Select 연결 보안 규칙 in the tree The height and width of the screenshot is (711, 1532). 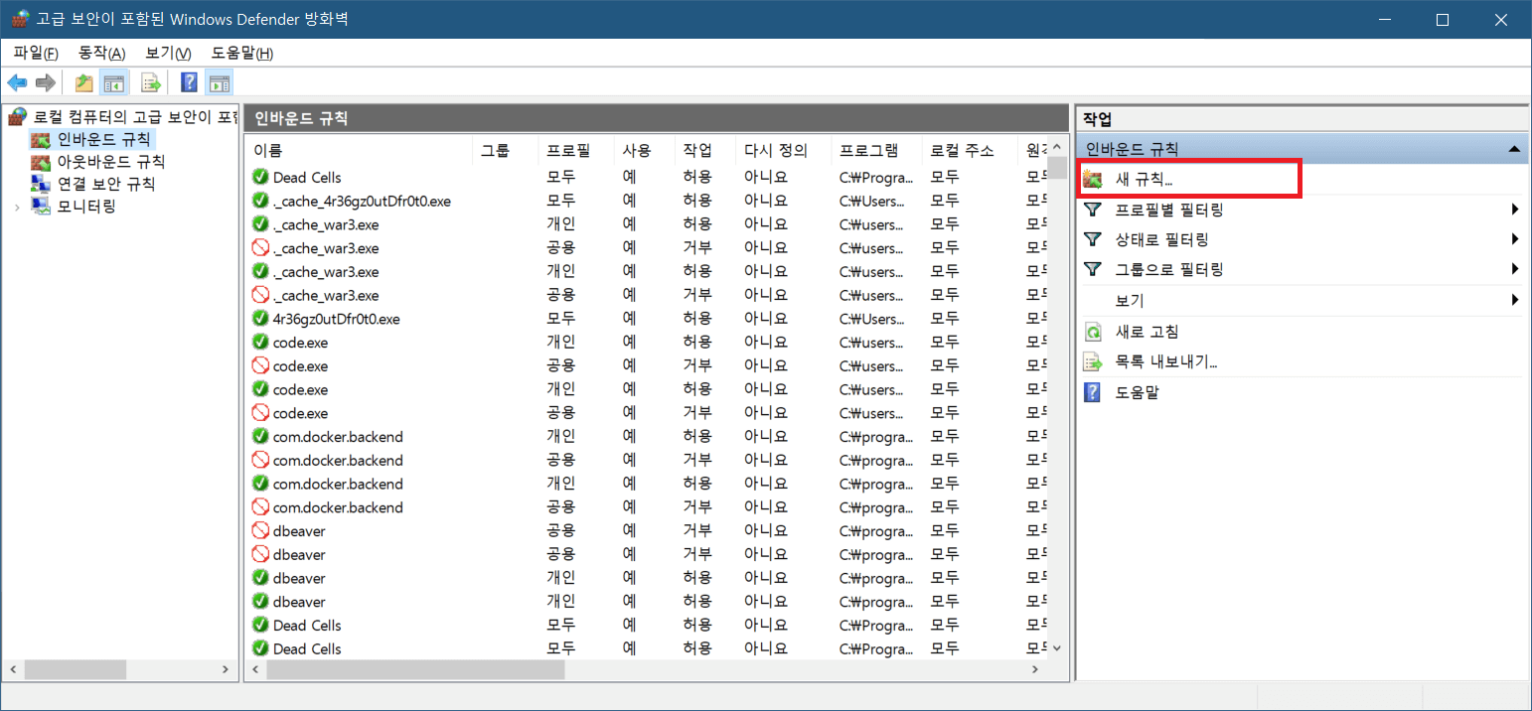(x=105, y=184)
